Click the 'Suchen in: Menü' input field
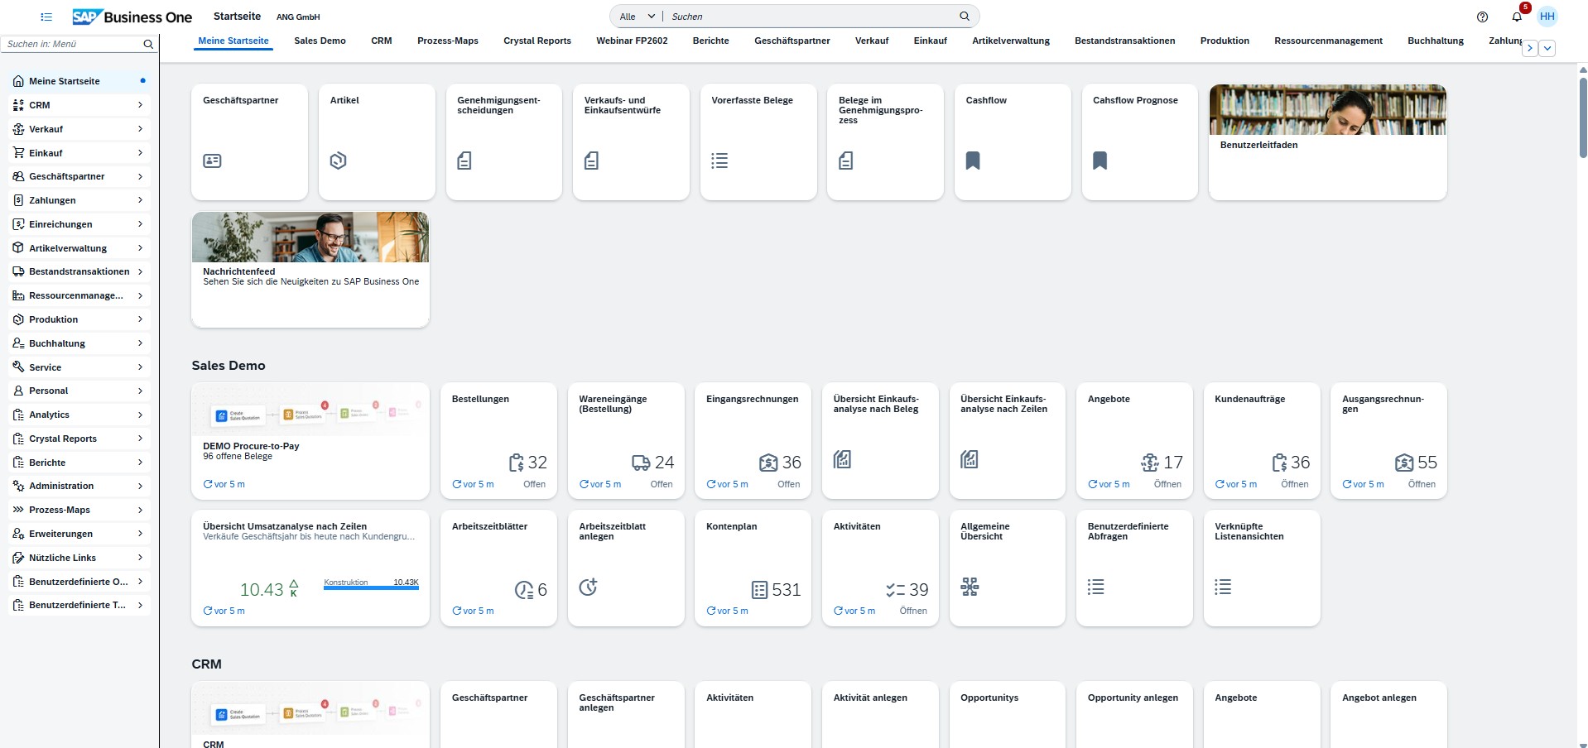 [73, 44]
